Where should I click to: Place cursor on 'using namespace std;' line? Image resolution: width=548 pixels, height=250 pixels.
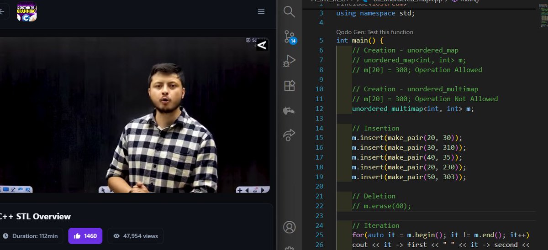click(x=374, y=13)
